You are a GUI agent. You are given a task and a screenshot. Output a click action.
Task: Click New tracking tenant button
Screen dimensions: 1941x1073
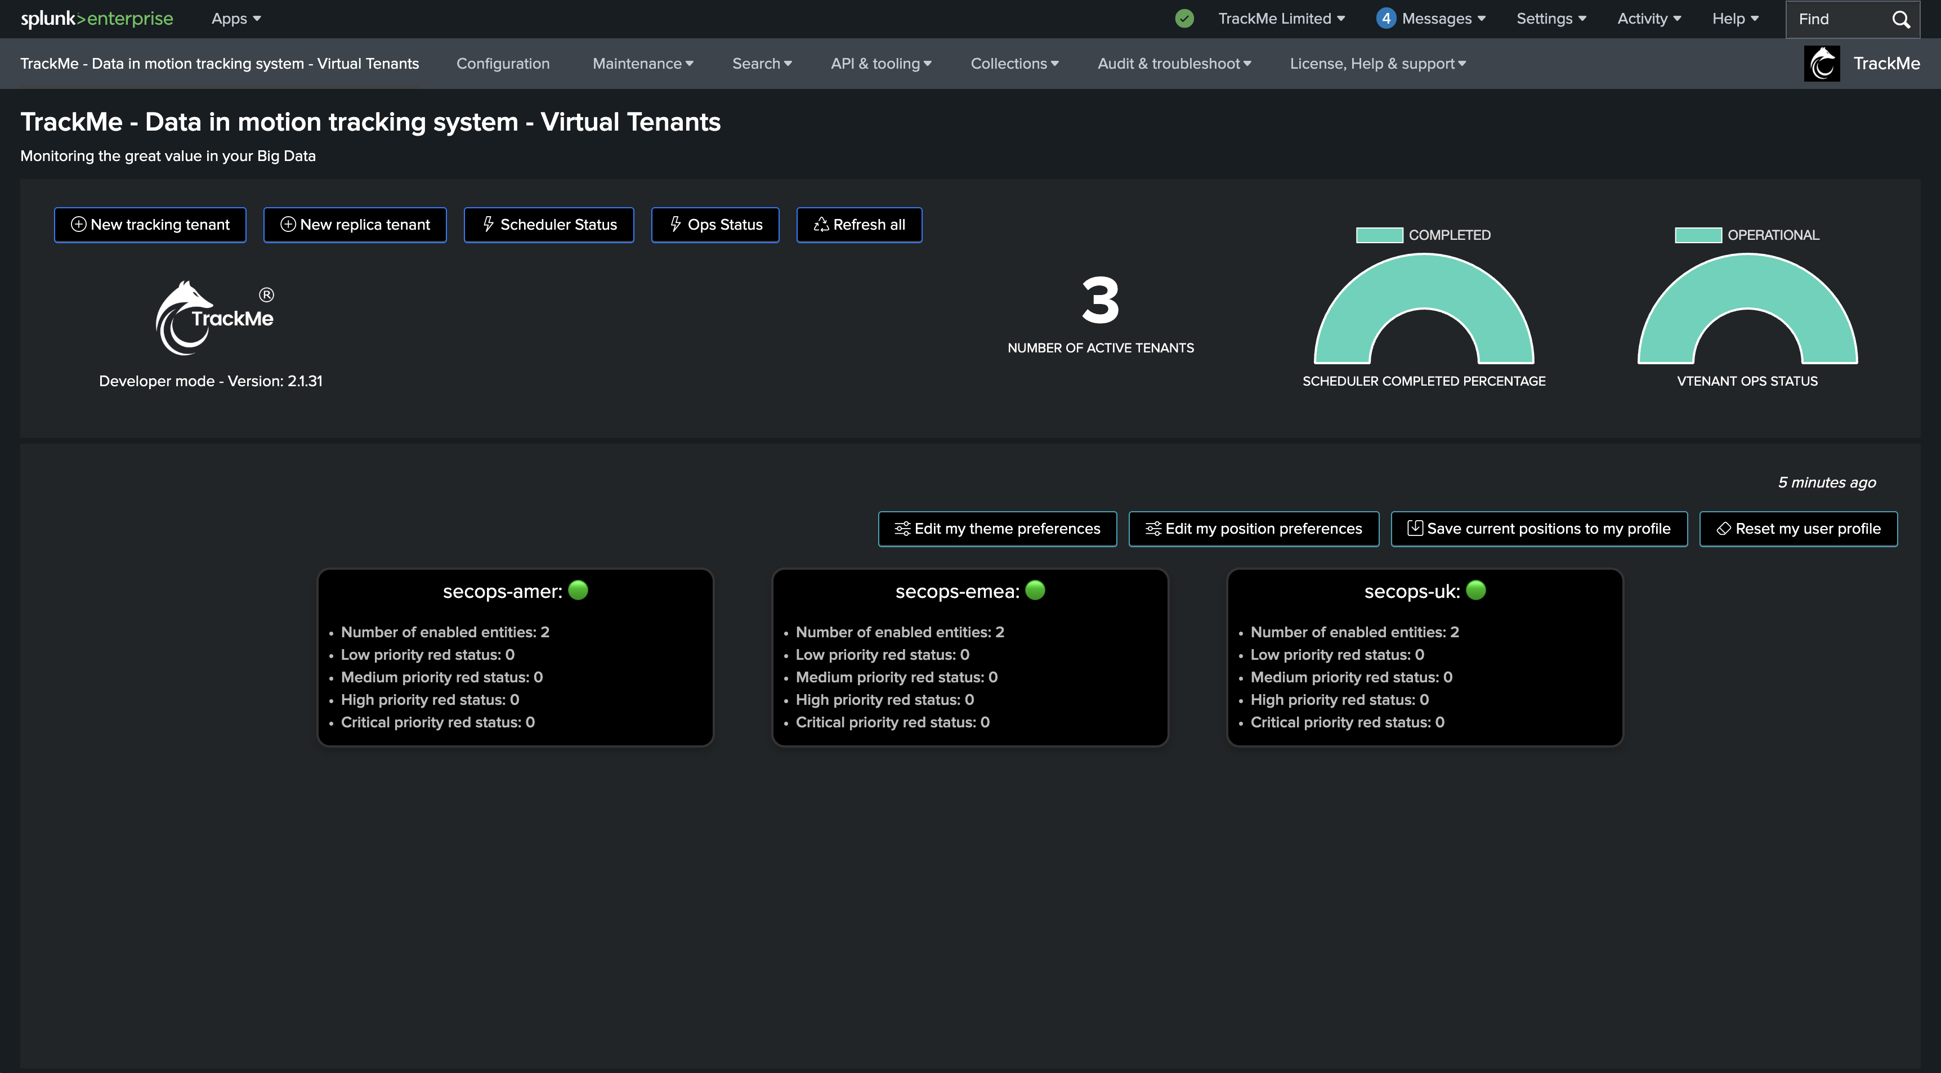click(150, 225)
